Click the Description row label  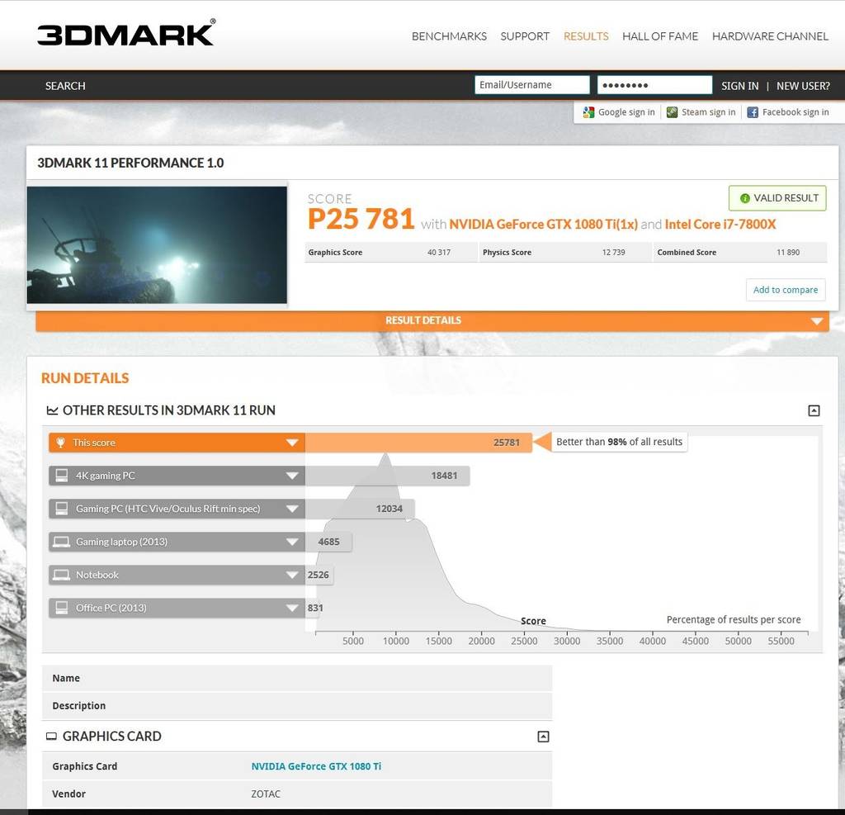tap(78, 705)
